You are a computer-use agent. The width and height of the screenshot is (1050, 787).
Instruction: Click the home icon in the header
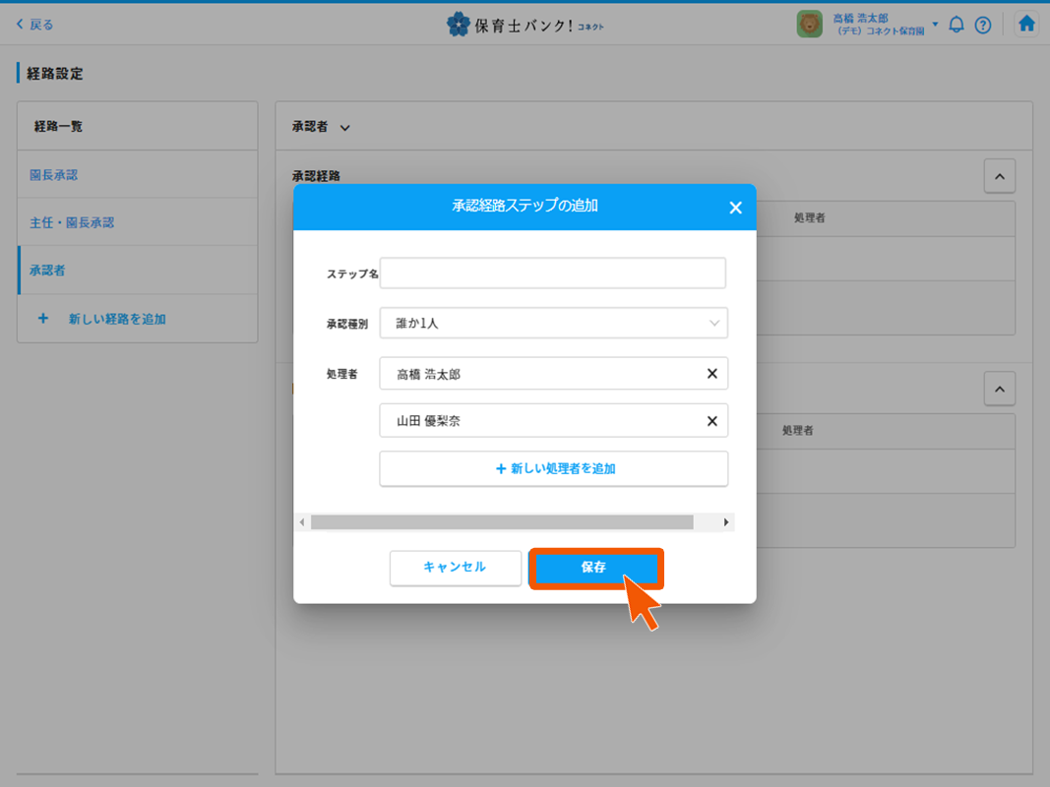pos(1026,25)
